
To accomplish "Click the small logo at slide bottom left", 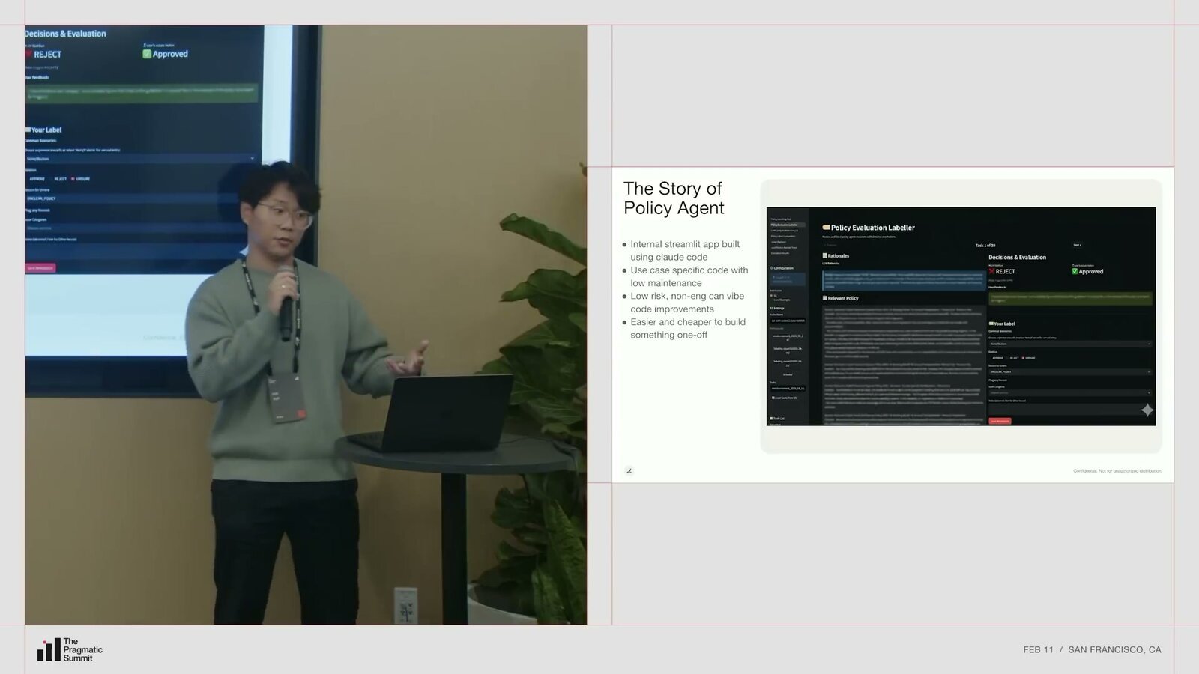I will pos(629,470).
